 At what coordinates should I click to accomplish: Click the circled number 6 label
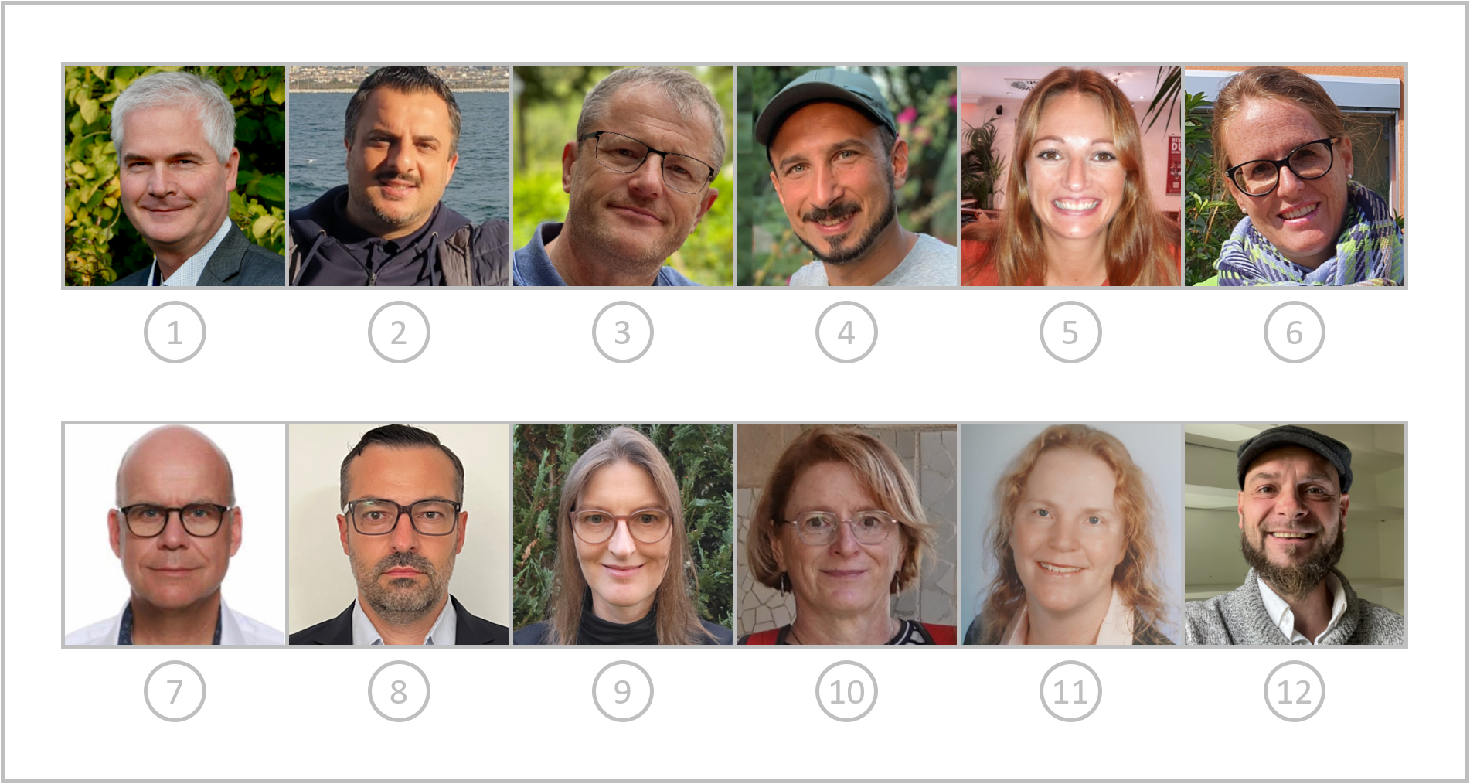click(x=1295, y=332)
